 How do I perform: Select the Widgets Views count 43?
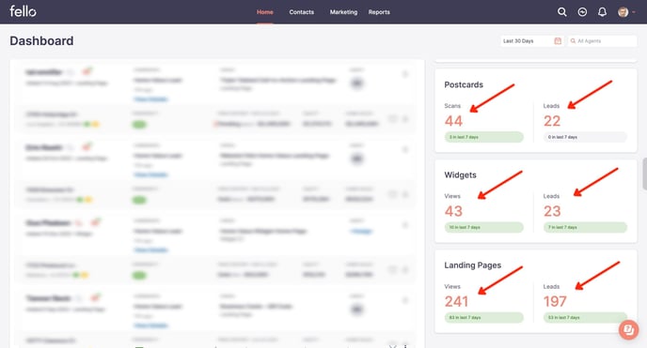(453, 211)
